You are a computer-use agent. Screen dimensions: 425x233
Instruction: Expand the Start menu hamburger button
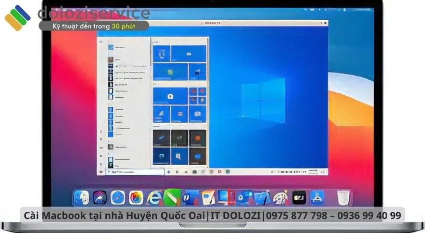click(101, 41)
